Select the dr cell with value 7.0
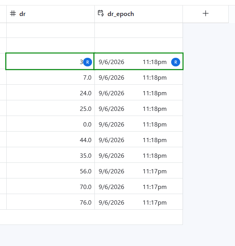The width and height of the screenshot is (235, 246). [x=51, y=77]
